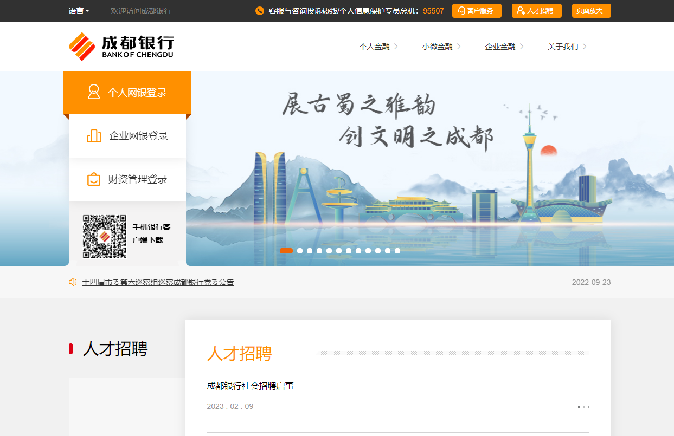Open 个人金融 navigation menu
The height and width of the screenshot is (436, 674).
tap(374, 47)
